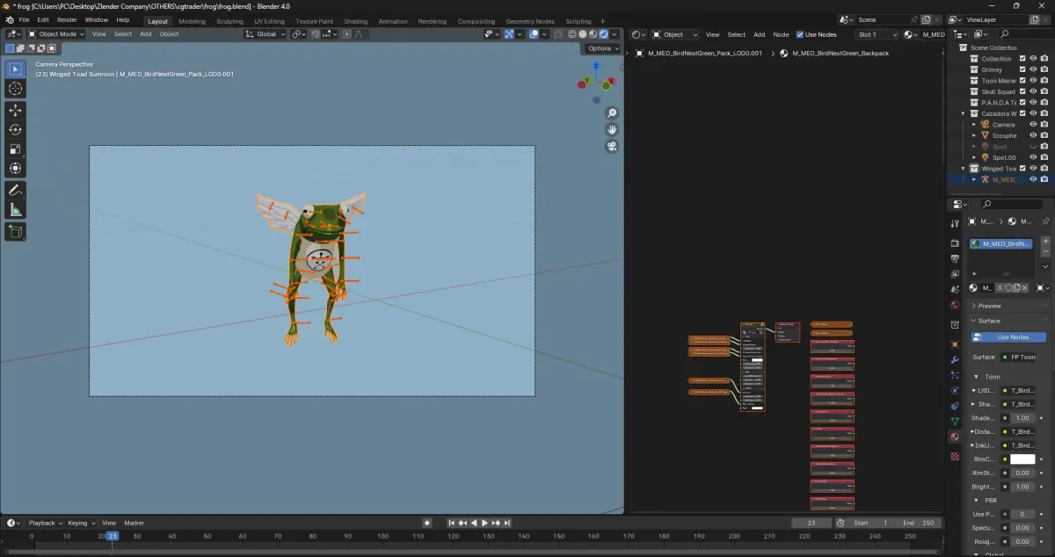1055x557 pixels.
Task: Select the Annotate tool
Action: 16,190
